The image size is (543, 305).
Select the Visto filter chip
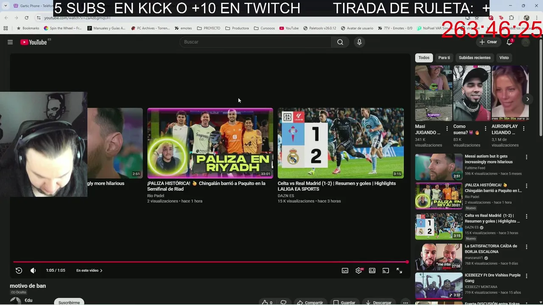504,58
